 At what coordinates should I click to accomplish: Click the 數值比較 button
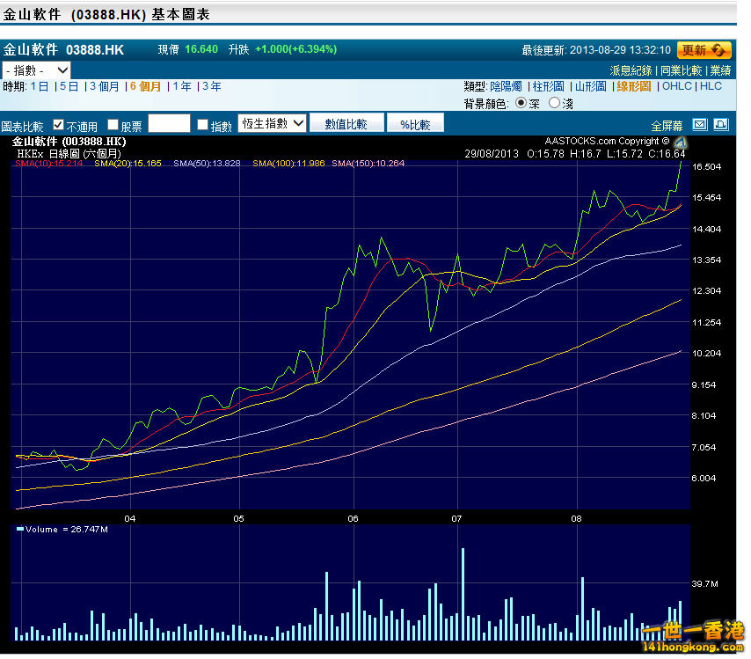click(346, 124)
